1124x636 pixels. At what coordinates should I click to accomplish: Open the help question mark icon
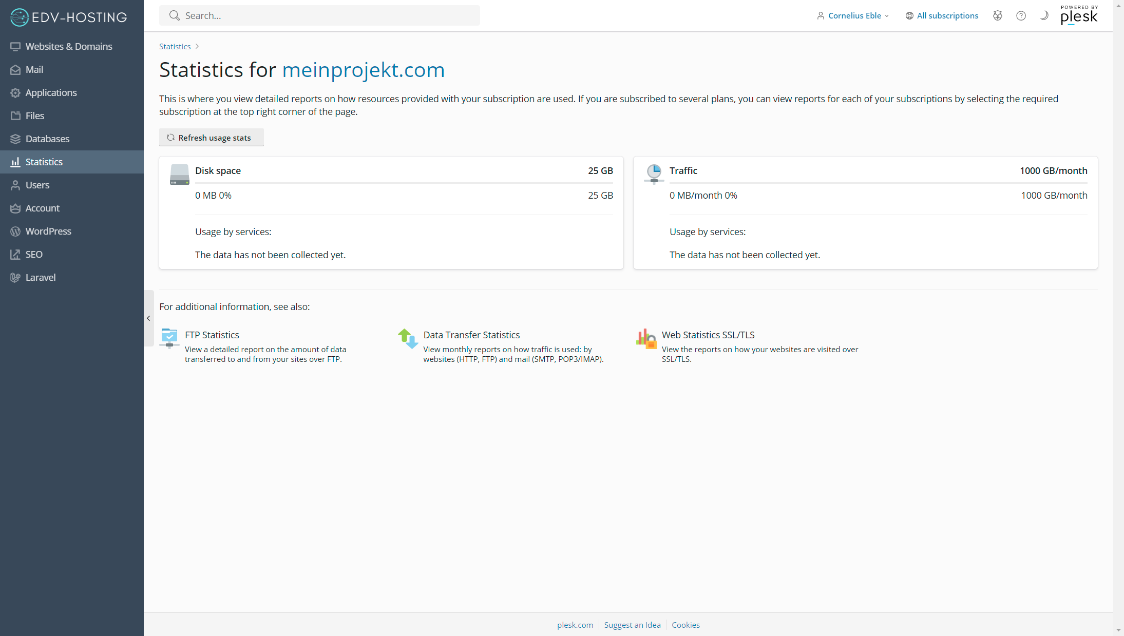pyautogui.click(x=1021, y=15)
